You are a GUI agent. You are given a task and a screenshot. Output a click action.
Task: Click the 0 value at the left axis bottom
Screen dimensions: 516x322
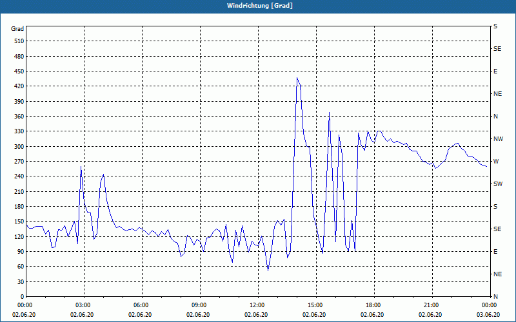pyautogui.click(x=22, y=297)
